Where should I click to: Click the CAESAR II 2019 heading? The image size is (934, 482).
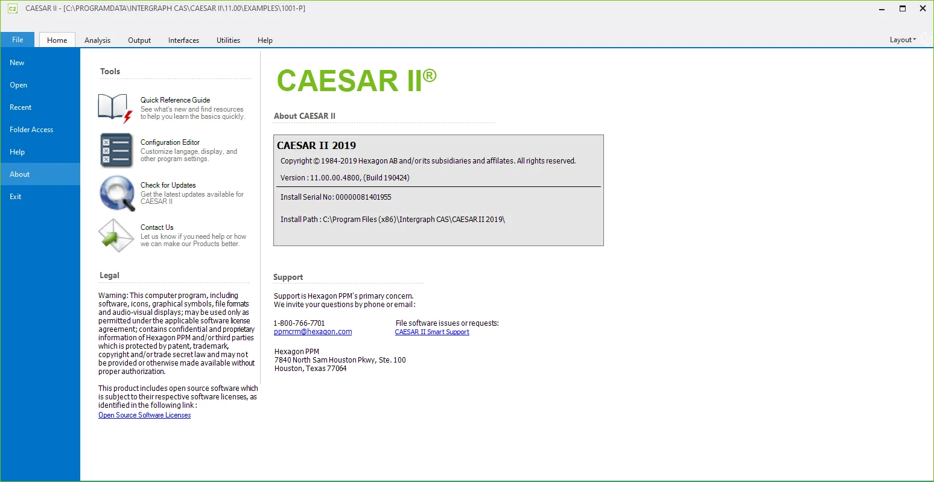coord(317,145)
